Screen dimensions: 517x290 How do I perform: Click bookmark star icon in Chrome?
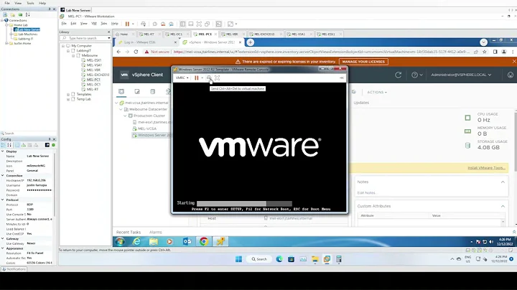tap(485, 52)
